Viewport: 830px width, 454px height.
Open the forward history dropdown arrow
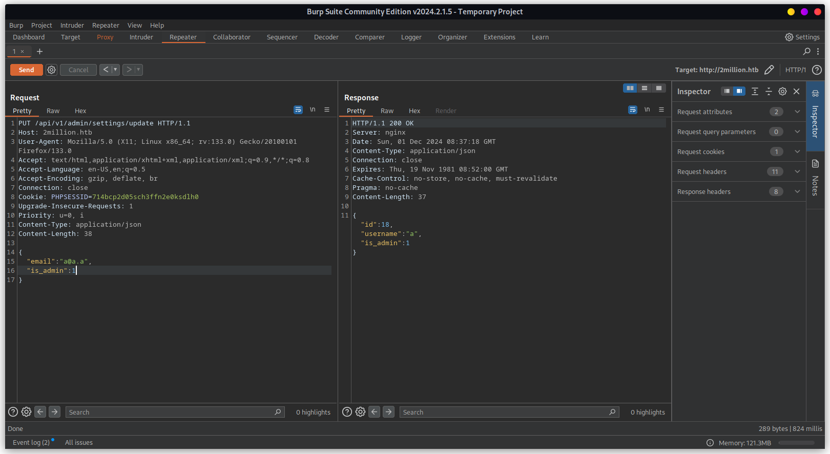click(138, 70)
